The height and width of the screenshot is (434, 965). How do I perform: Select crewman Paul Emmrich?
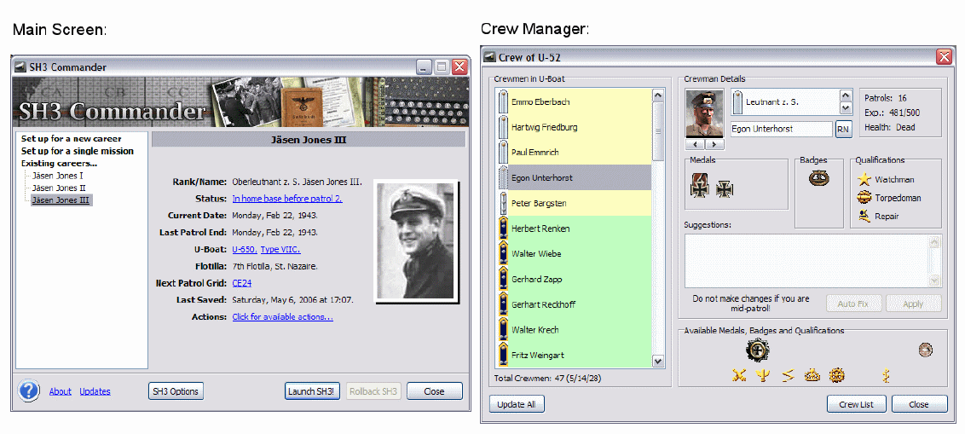tap(574, 152)
